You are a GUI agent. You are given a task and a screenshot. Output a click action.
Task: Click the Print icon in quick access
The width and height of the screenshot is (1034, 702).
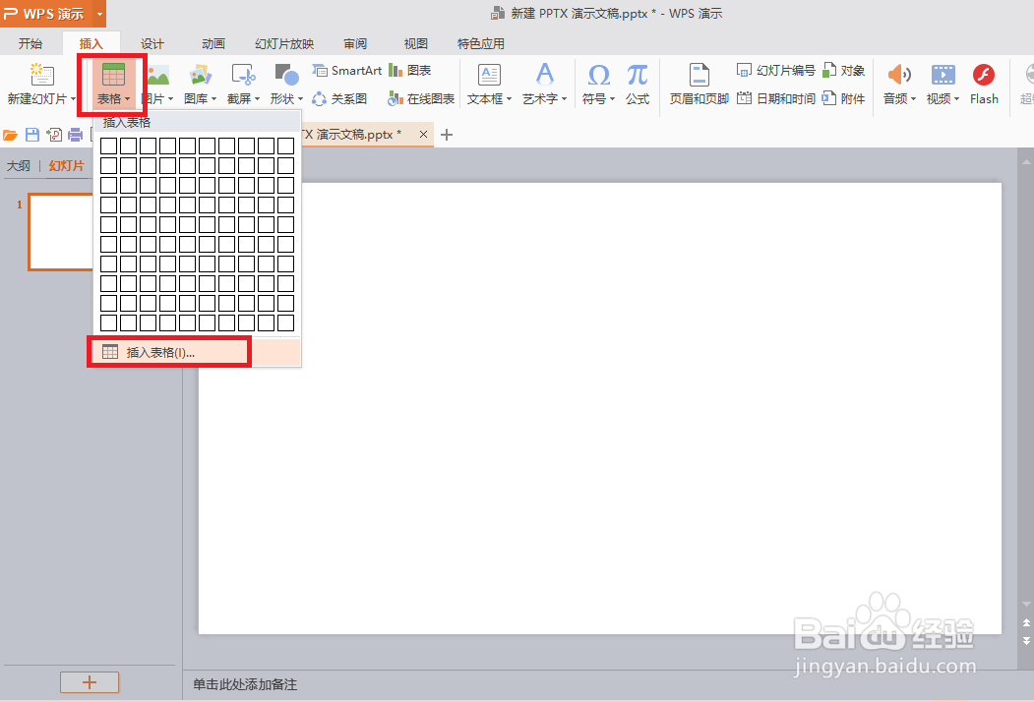76,135
